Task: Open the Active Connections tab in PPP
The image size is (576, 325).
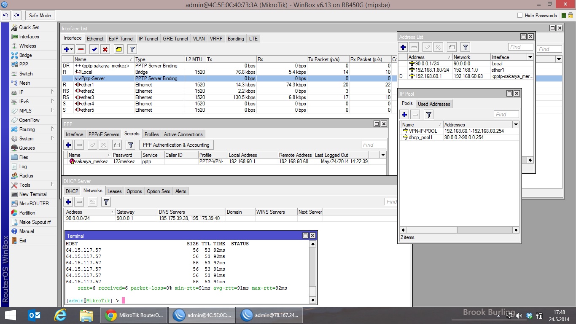Action: pos(183,134)
